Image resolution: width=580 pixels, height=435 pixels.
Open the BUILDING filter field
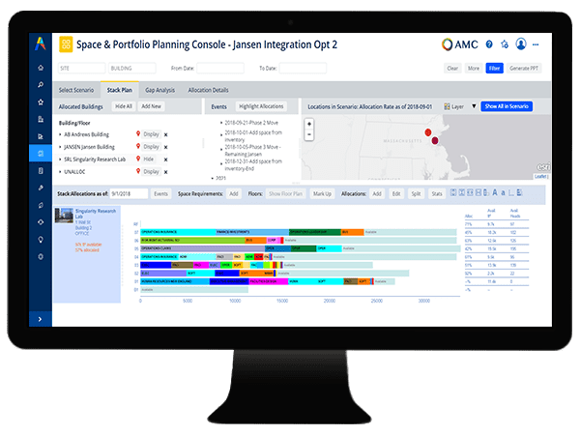point(132,68)
